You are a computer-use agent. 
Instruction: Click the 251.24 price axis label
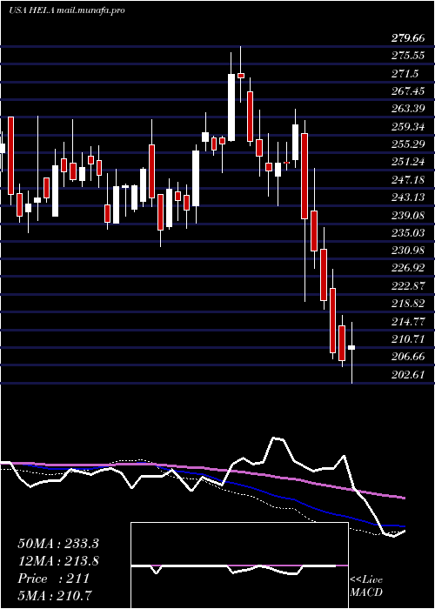[408, 162]
